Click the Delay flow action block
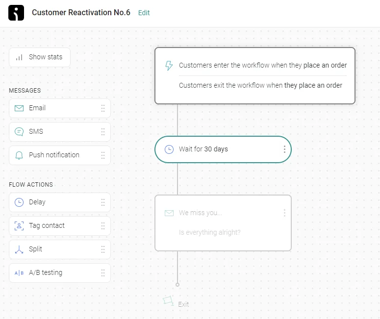Viewport: 380px width, 319px height. (x=60, y=202)
